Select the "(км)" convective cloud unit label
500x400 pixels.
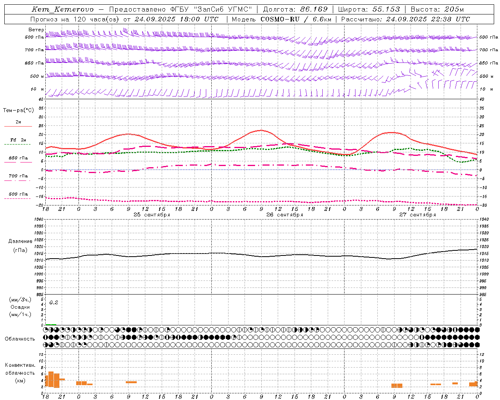tap(20, 380)
